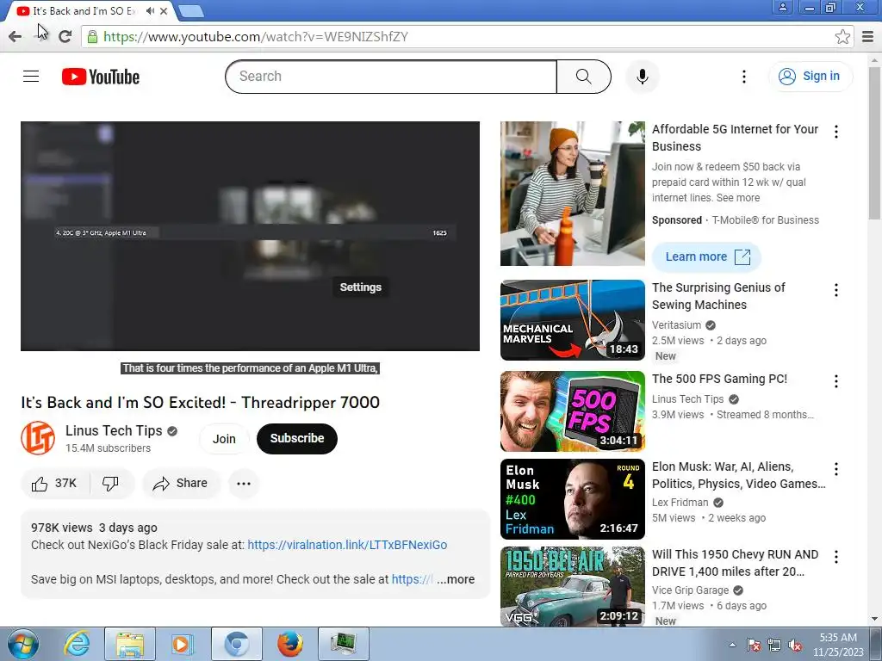The width and height of the screenshot is (882, 661).
Task: Click Learn more on the T-Mobile ad
Action: pyautogui.click(x=706, y=256)
